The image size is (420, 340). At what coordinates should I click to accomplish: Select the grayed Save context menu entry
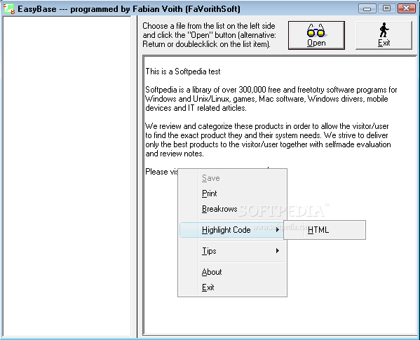click(233, 178)
